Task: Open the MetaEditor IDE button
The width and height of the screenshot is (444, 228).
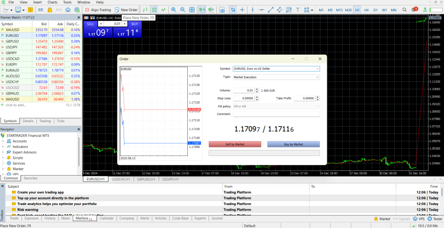Action: 41,10
